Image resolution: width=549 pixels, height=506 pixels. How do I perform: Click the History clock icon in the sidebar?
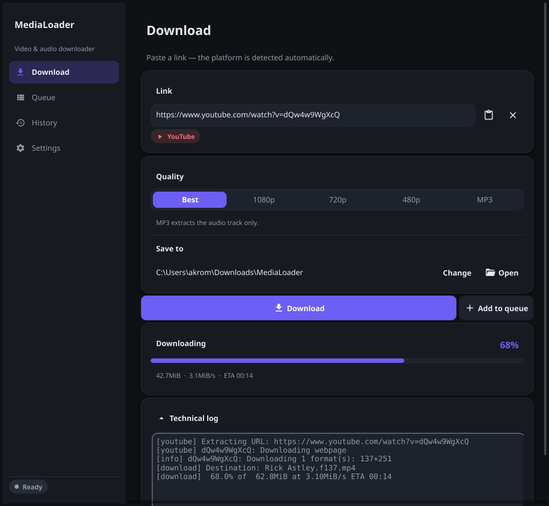[x=20, y=123]
